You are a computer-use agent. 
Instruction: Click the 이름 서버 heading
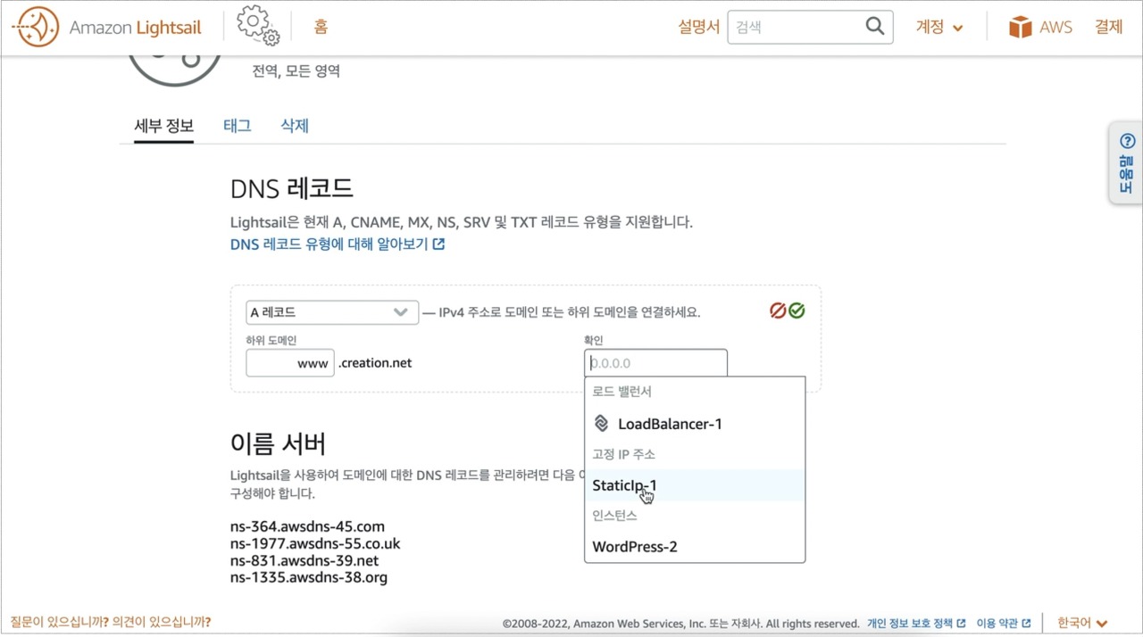tap(278, 443)
